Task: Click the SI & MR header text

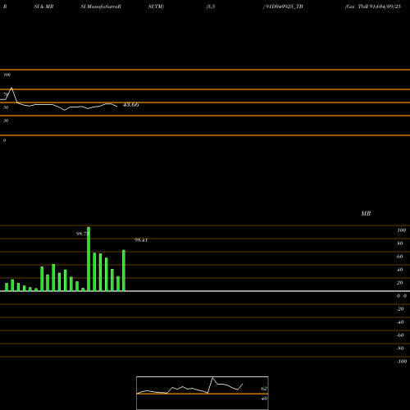Action: point(43,7)
